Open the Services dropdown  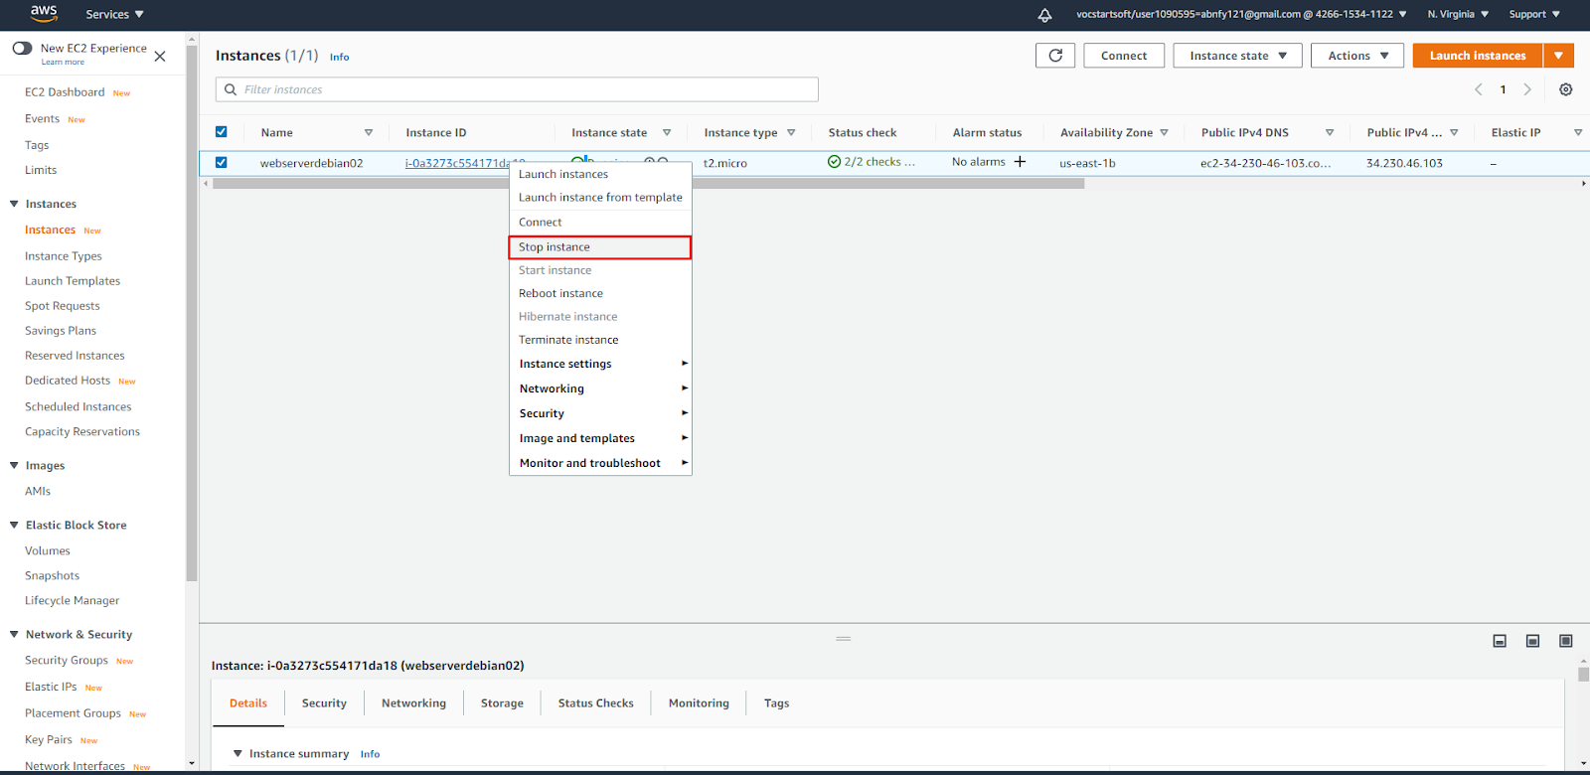114,15
